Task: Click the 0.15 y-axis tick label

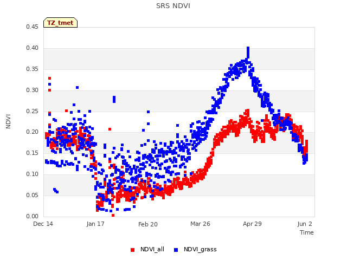Action: pyautogui.click(x=33, y=153)
